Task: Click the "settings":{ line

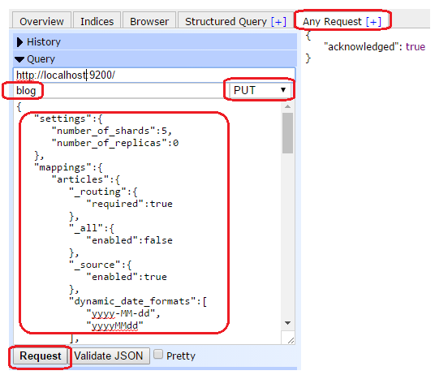Action: 68,119
